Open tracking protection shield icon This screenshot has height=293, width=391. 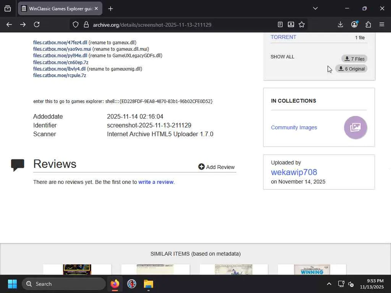point(76,24)
